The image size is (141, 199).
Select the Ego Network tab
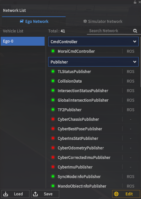pyautogui.click(x=34, y=21)
